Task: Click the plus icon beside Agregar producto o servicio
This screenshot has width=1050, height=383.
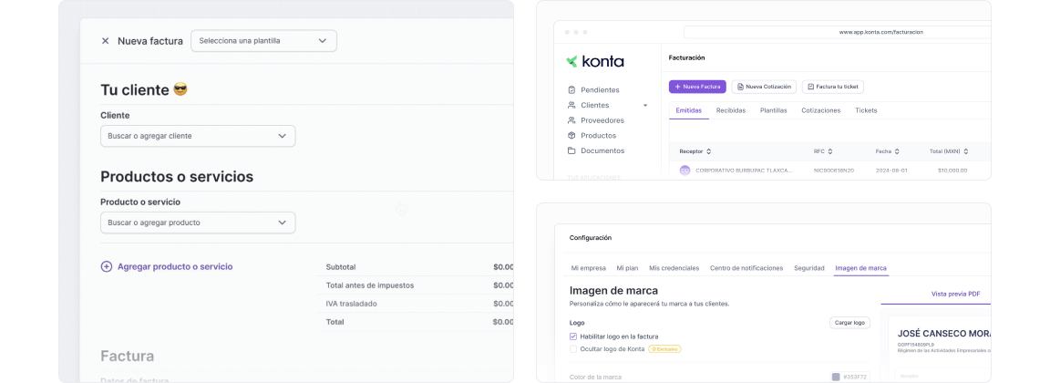Action: click(107, 266)
